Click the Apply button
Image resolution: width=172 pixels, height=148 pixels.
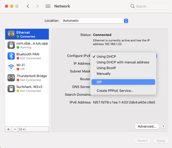[161, 141]
